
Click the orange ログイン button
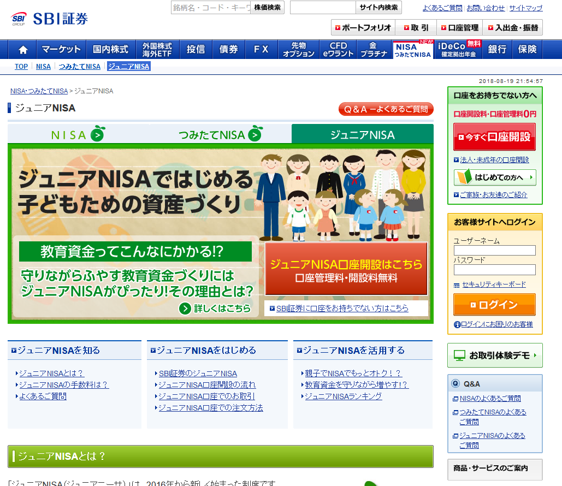tap(495, 305)
